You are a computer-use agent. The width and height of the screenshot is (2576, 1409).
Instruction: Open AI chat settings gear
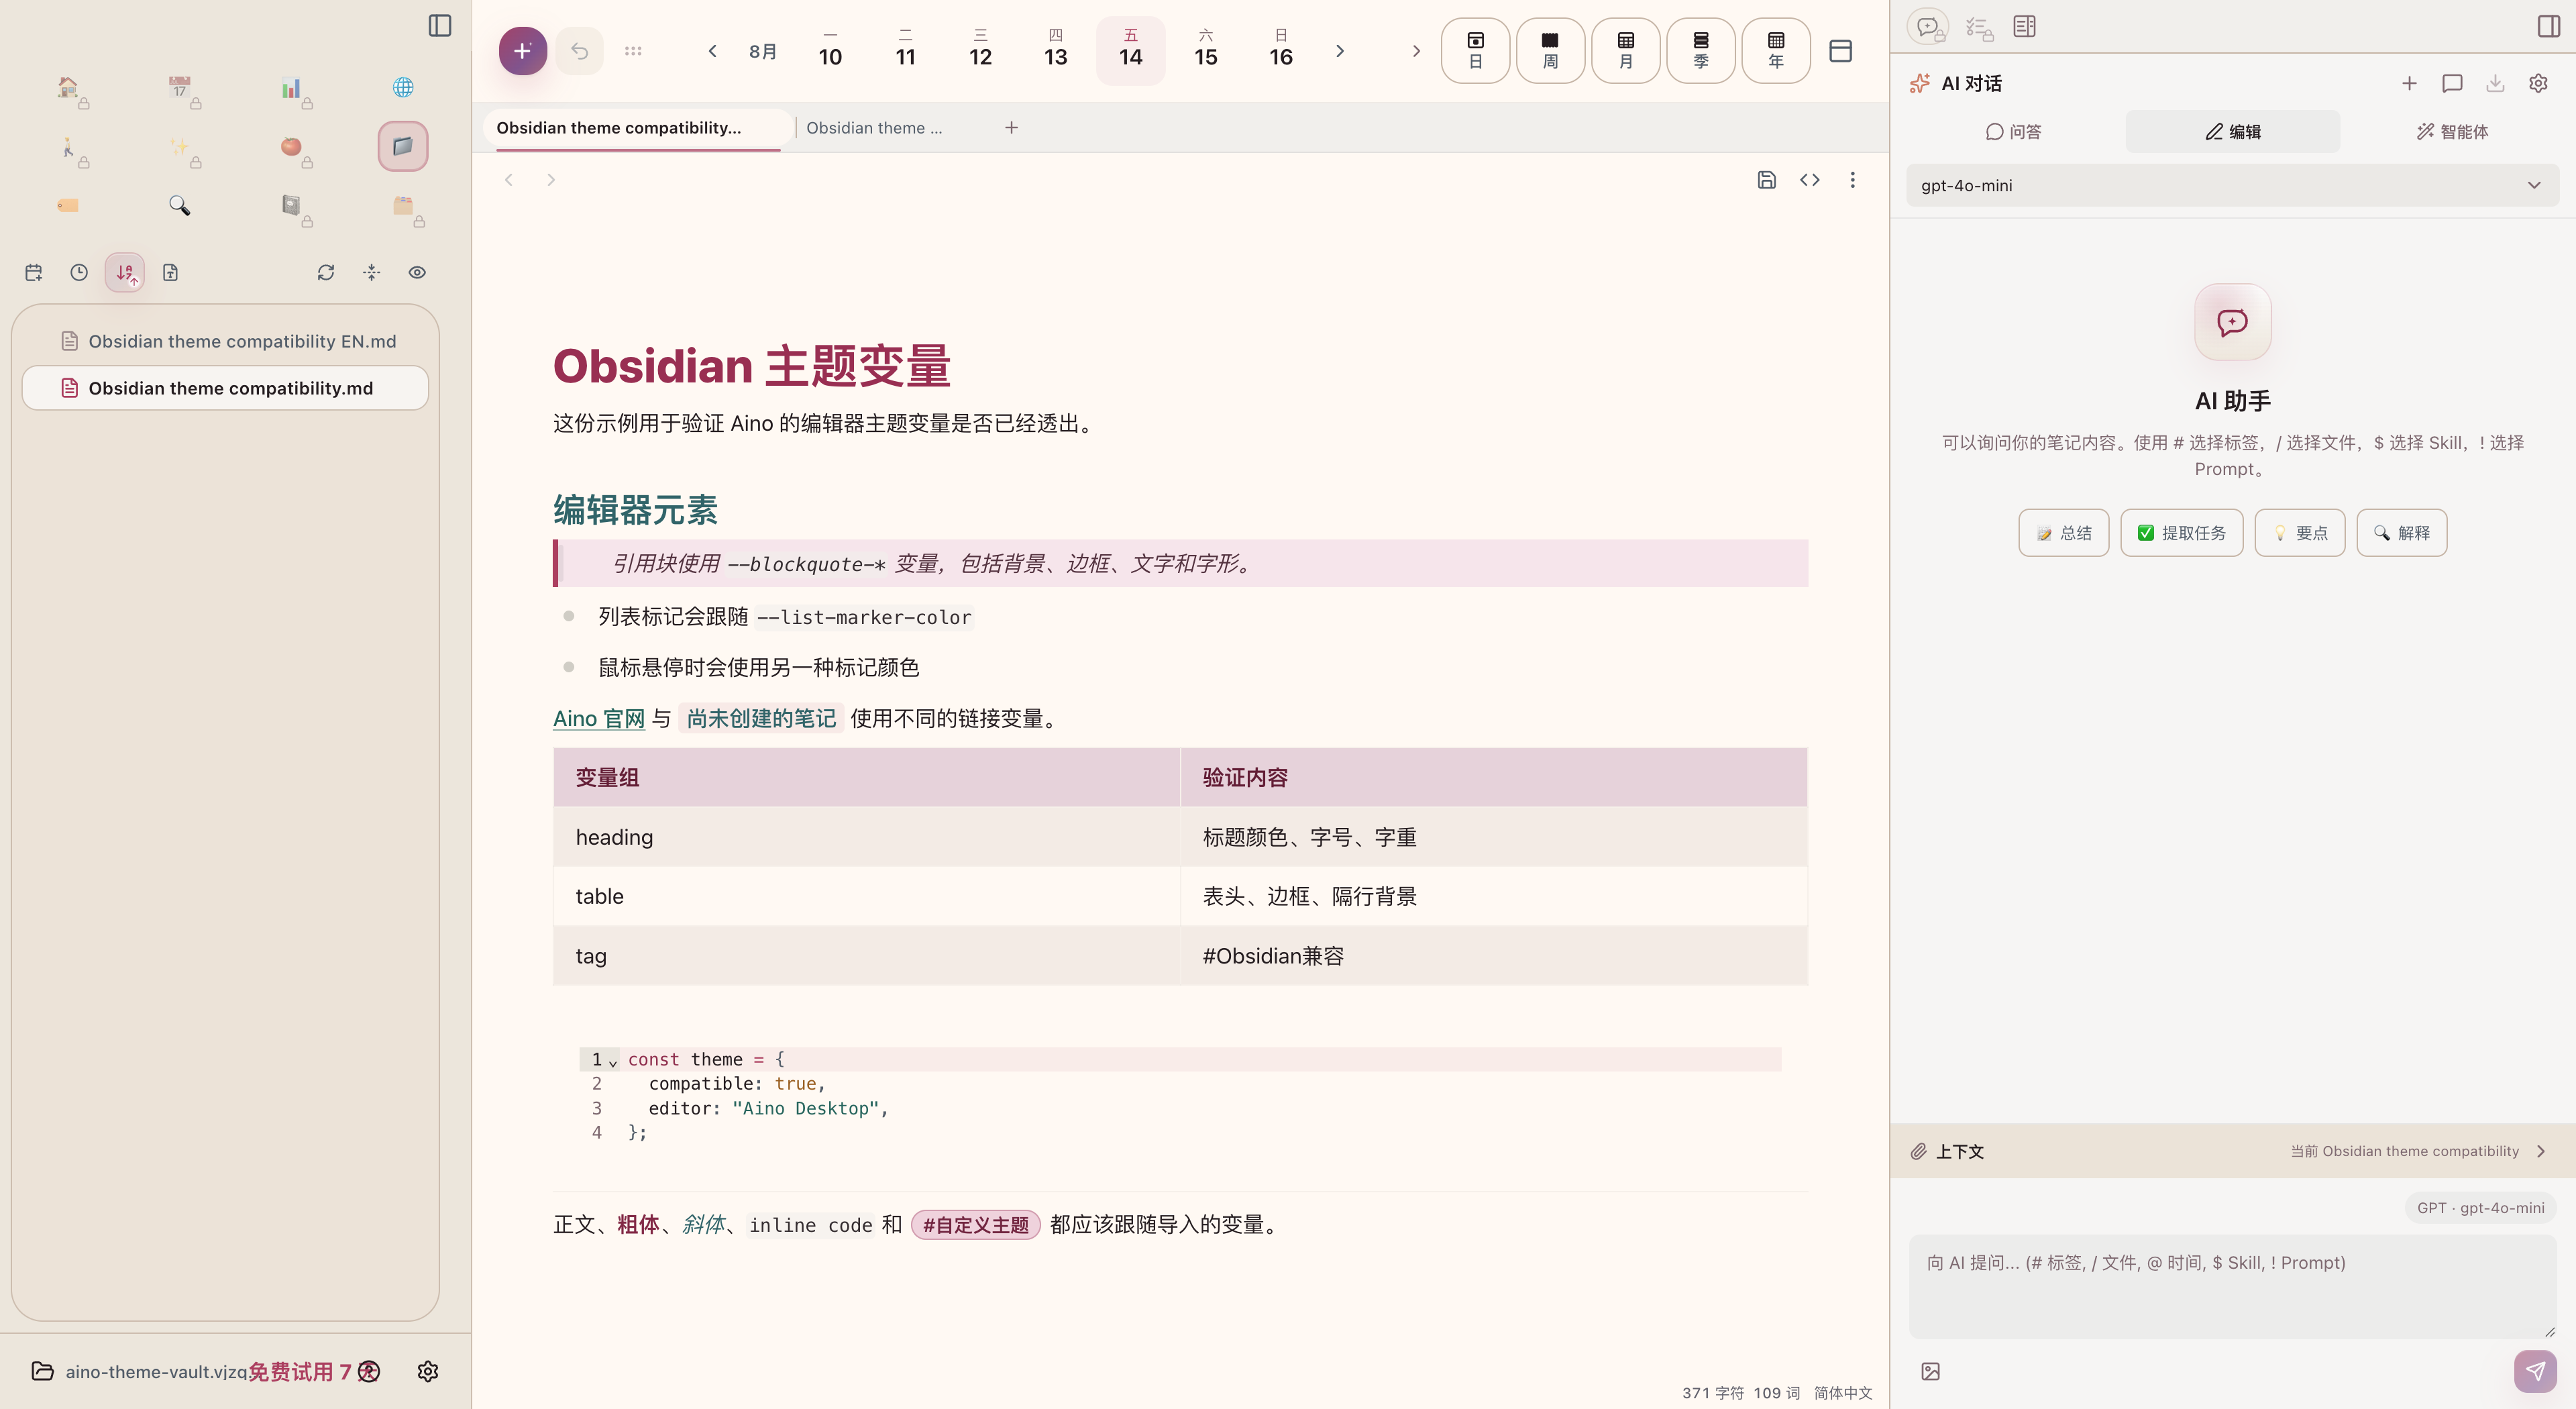(x=2538, y=83)
